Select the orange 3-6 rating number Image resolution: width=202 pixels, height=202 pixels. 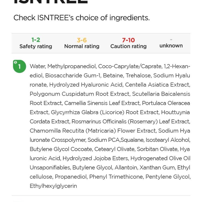click(x=82, y=40)
